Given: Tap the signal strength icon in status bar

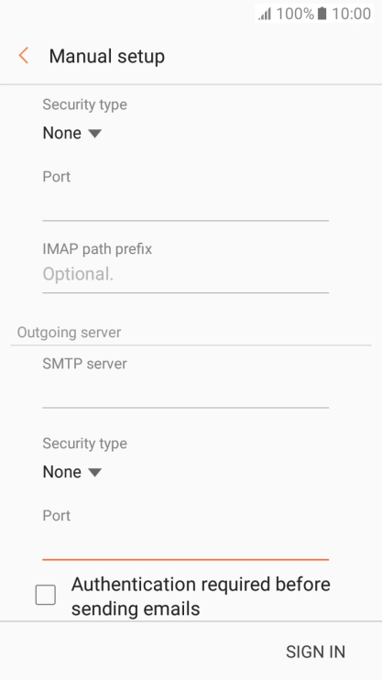Looking at the screenshot, I should pyautogui.click(x=265, y=14).
